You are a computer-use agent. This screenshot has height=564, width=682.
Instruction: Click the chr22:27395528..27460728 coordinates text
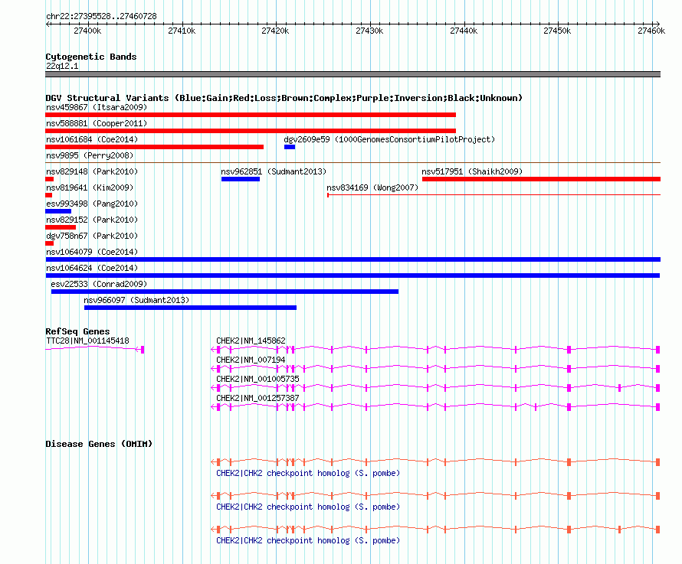[x=101, y=16]
